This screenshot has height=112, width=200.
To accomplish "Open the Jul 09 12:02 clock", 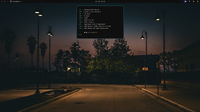I will click(100, 1).
